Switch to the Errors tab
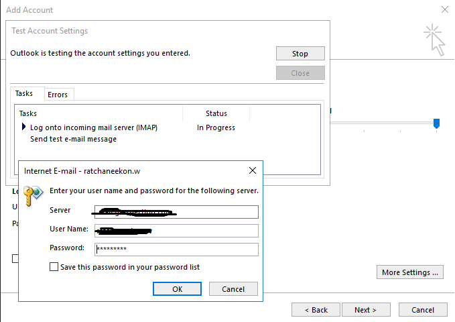This screenshot has width=455, height=322. [58, 95]
